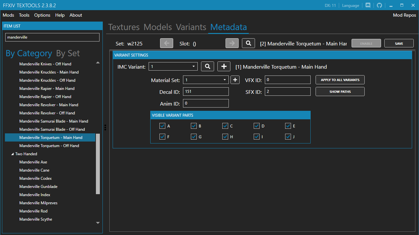Toggle visible variant part F

click(162, 137)
